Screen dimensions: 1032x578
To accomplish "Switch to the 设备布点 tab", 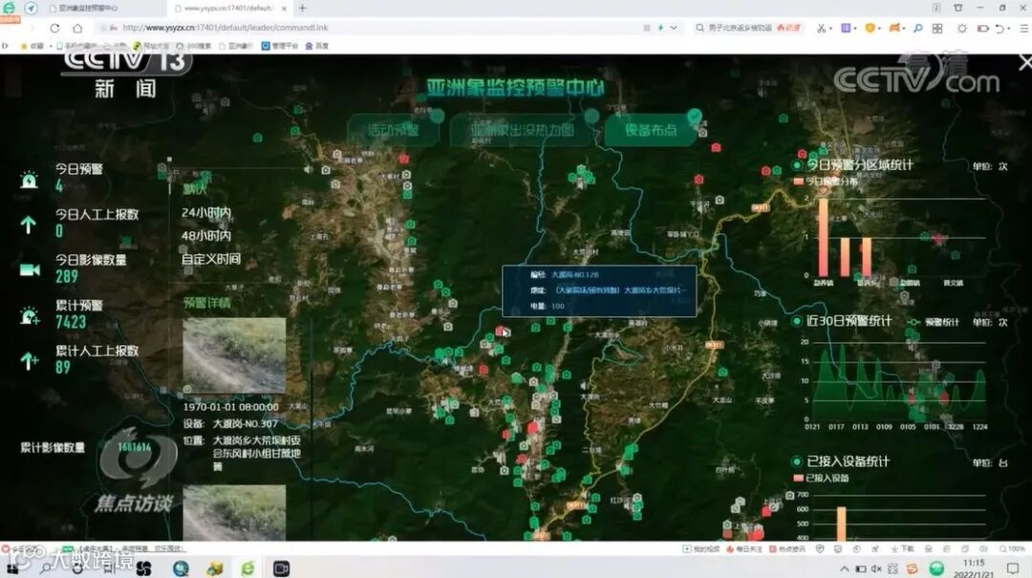I will click(x=651, y=130).
